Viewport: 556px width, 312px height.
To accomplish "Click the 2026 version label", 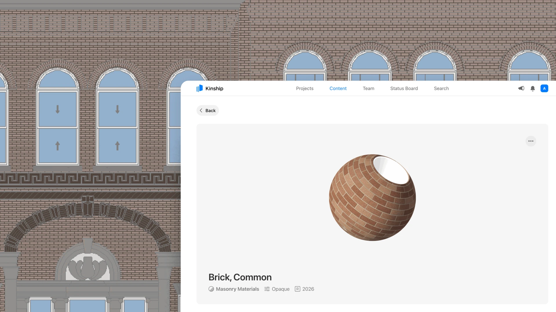I will click(308, 289).
